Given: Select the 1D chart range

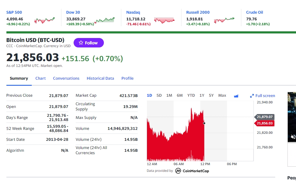Looking at the screenshot, I should 149,95.
